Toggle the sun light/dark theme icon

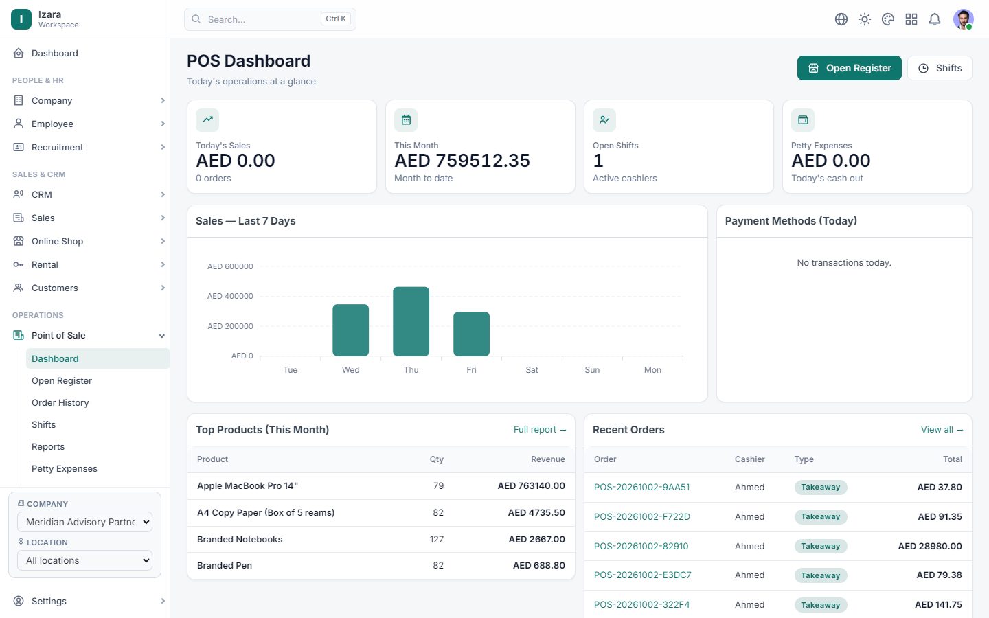[865, 19]
